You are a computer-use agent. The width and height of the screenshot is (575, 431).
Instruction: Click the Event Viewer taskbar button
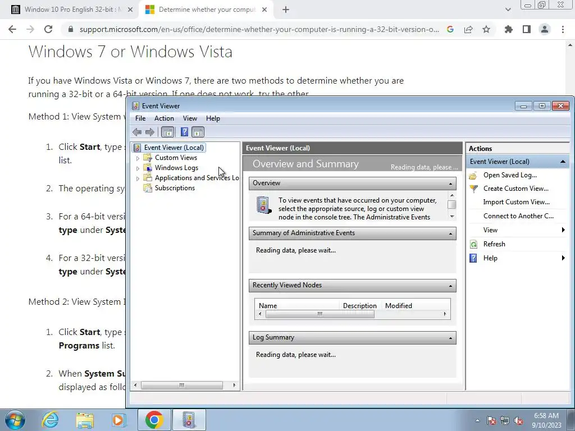[189, 420]
